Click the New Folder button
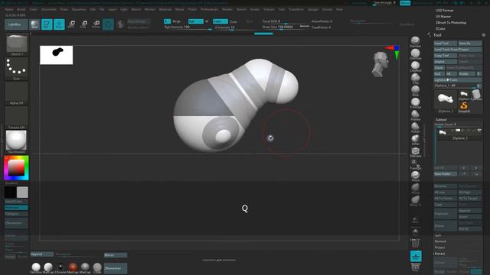 coord(446,174)
